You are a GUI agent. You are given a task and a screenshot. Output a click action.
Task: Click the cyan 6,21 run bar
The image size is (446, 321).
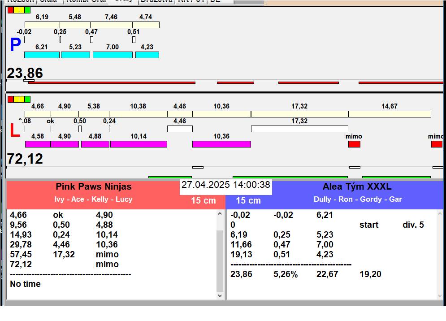[42, 55]
